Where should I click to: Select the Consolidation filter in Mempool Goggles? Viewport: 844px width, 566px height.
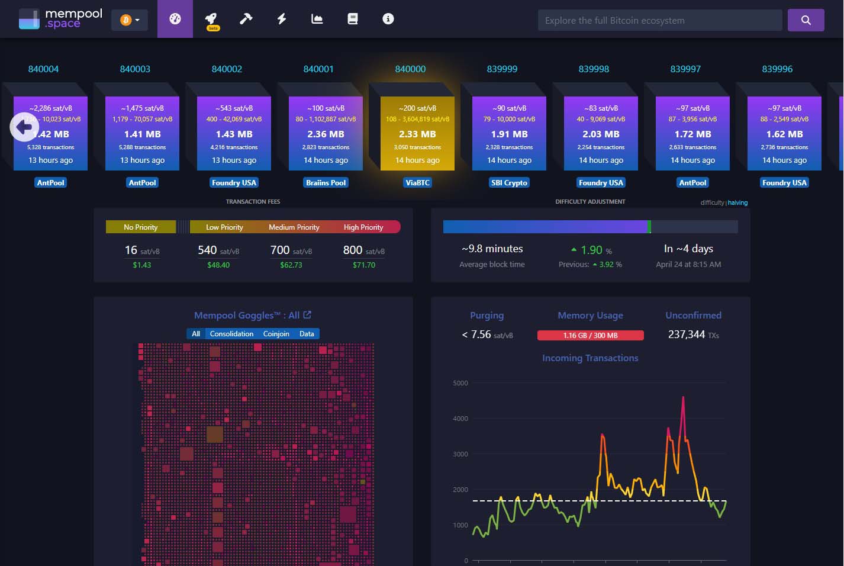(231, 334)
